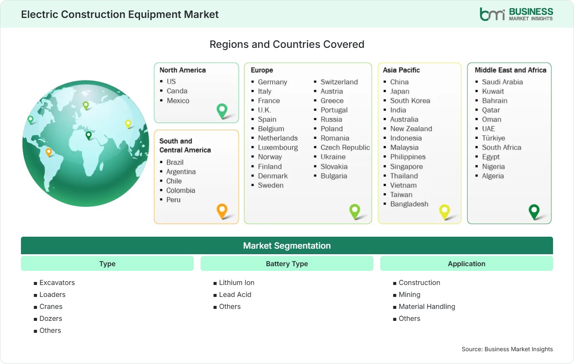Click 'Bulgaria' in the Europe list
The width and height of the screenshot is (574, 364).
334,176
